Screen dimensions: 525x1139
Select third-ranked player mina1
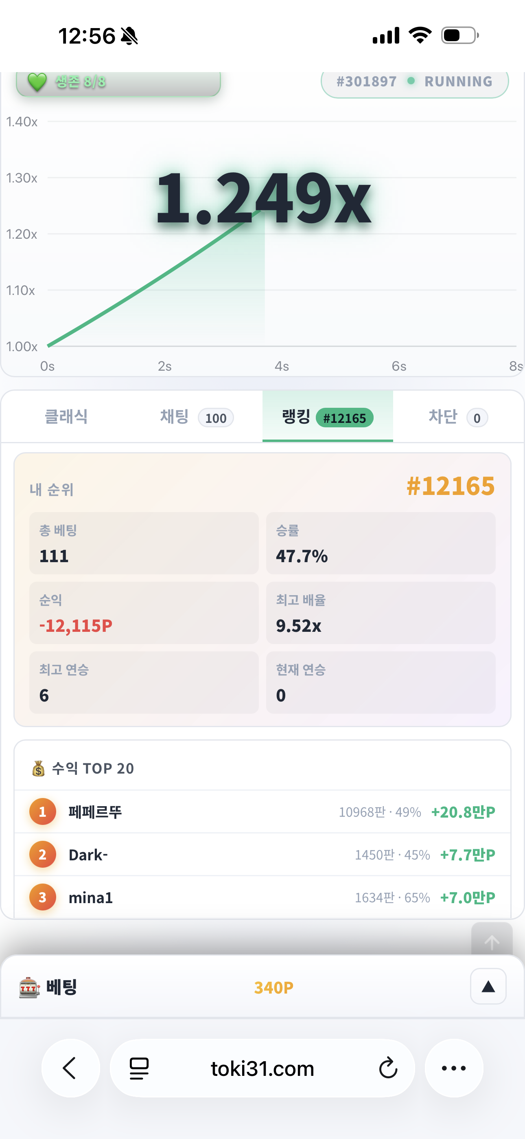point(262,897)
